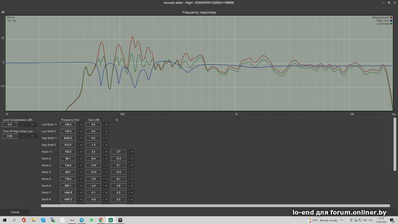Open the notification center icon
This screenshot has width=398, height=224.
point(392,220)
